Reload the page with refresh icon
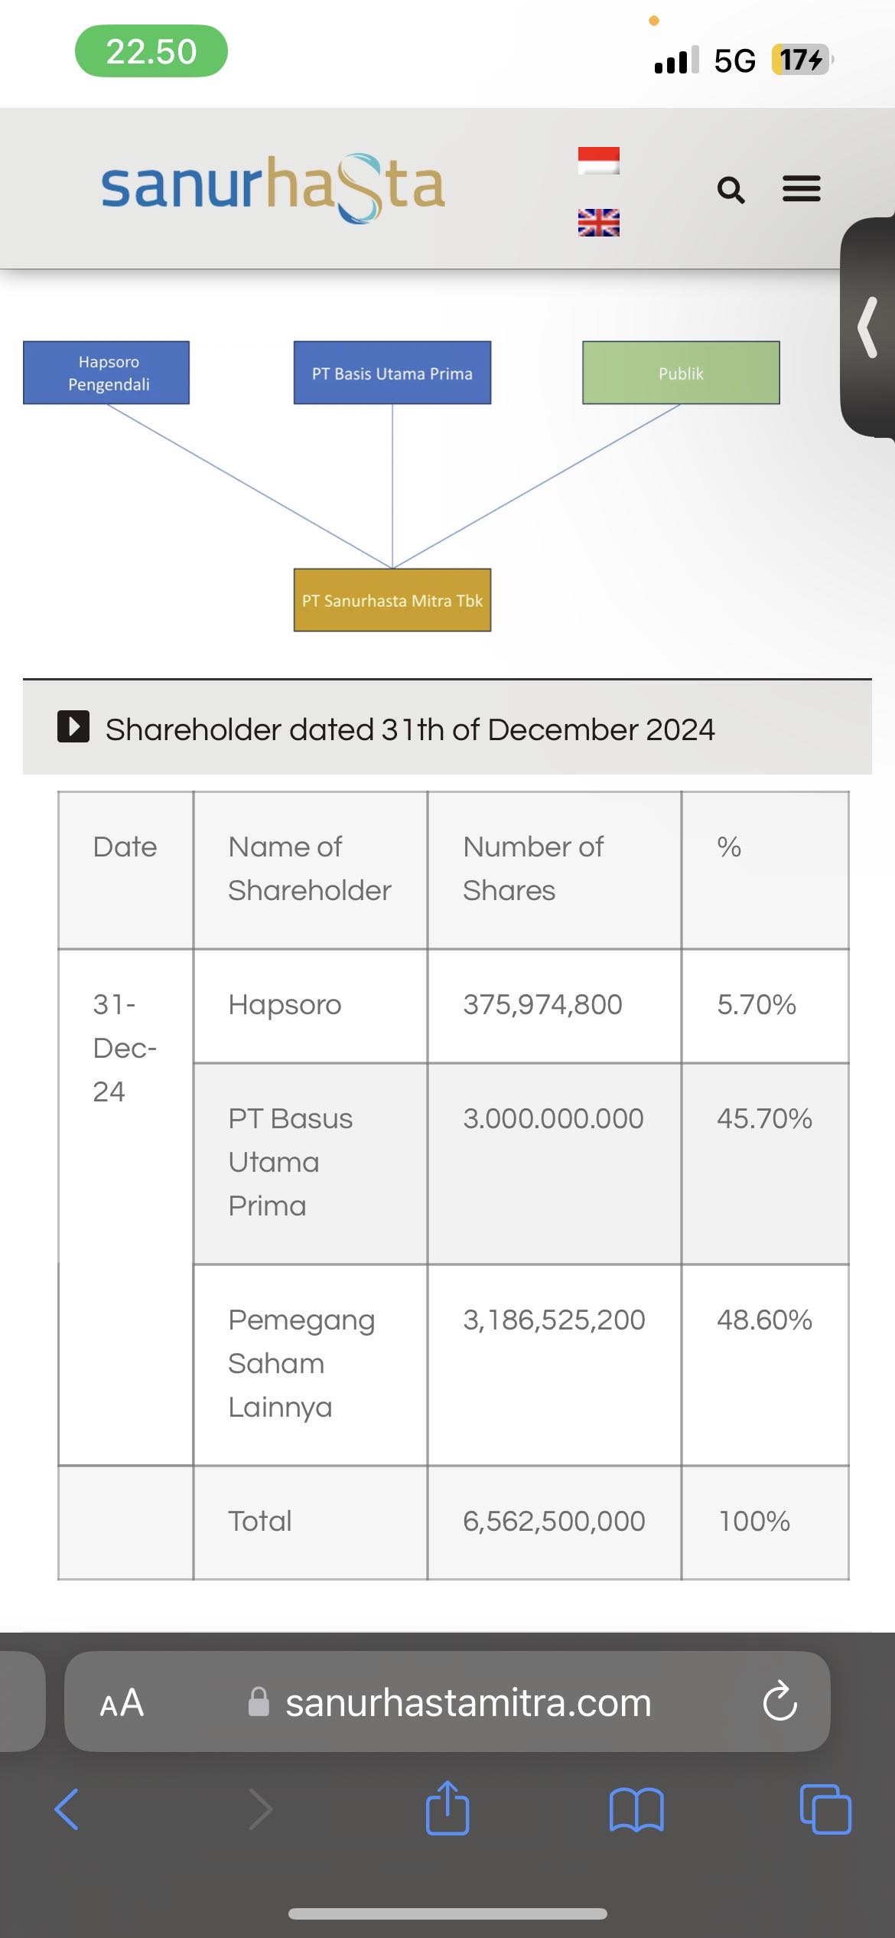This screenshot has height=1938, width=895. 779,1701
